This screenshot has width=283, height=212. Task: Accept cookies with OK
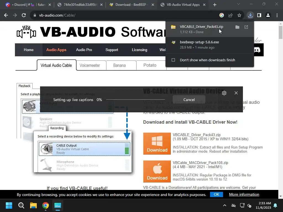[216, 194]
